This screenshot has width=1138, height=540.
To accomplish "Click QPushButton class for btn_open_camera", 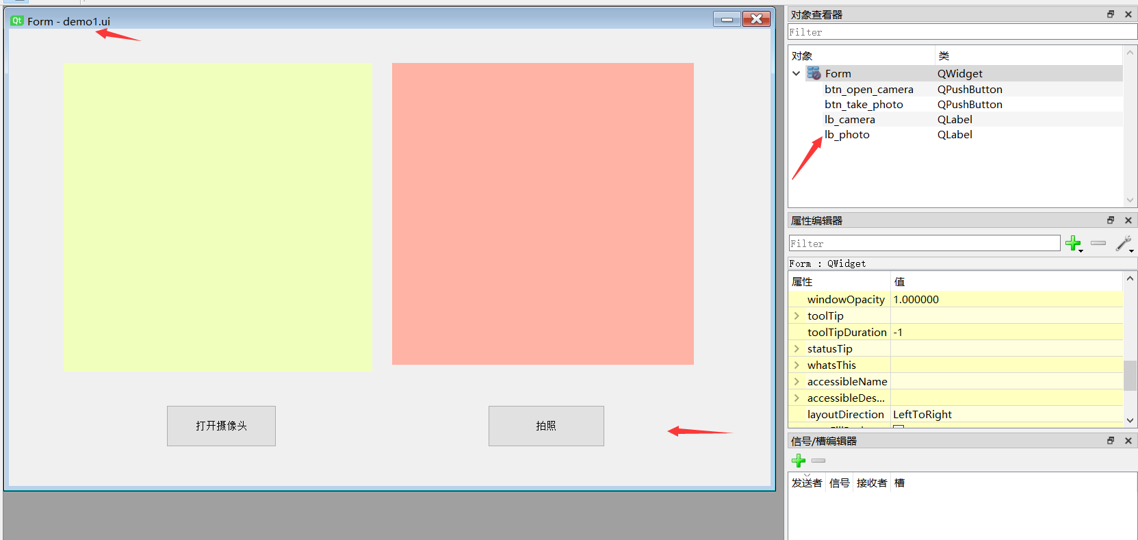I will (x=970, y=89).
